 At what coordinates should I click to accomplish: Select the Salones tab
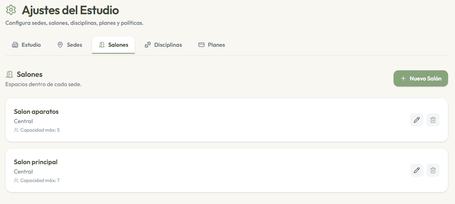click(113, 45)
